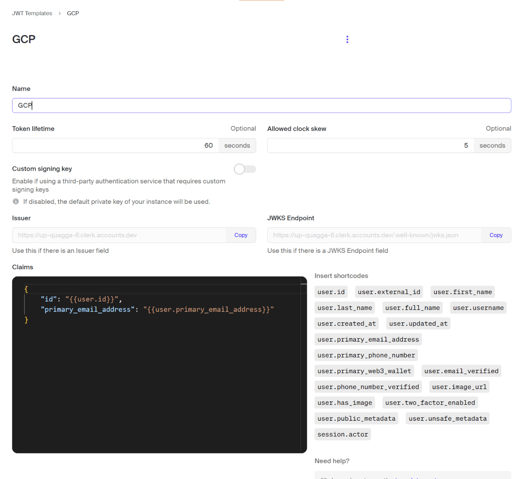Insert the user.has_image shortcode

point(345,403)
